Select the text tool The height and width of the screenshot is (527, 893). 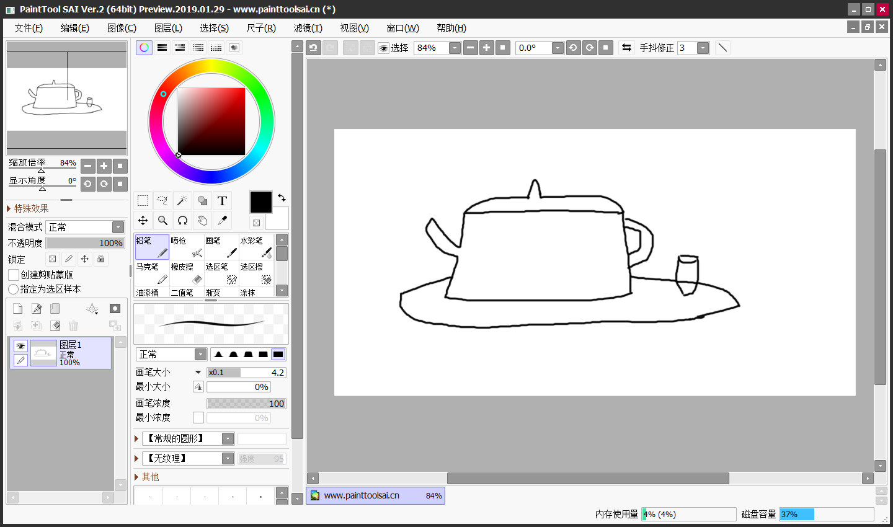pos(222,201)
